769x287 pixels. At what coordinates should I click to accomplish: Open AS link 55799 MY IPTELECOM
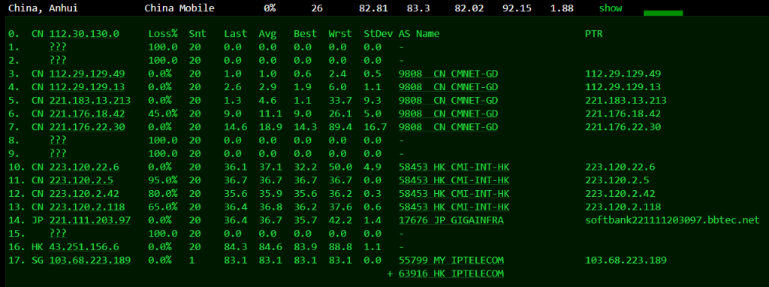[x=451, y=259]
